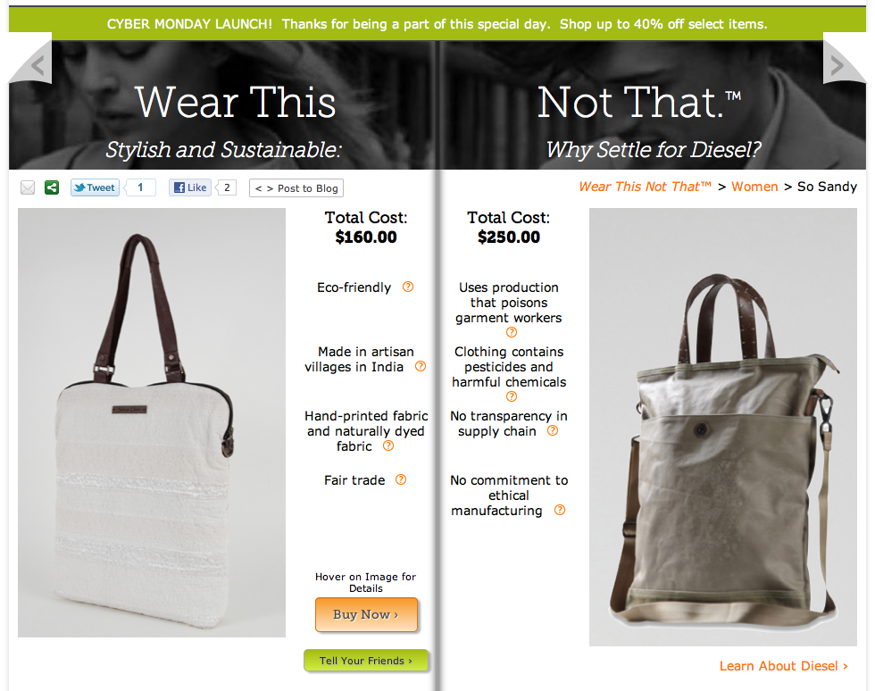Open info icon under poisons garment workers
This screenshot has height=691, width=875.
511,332
